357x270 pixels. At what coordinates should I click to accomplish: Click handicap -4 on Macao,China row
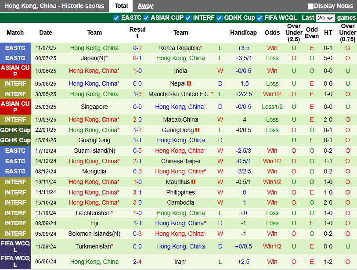243,119
